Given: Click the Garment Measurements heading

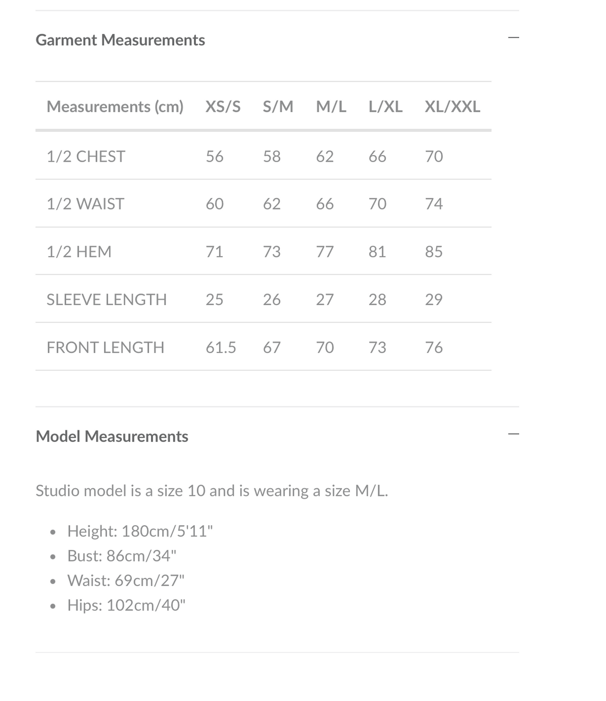Looking at the screenshot, I should 120,40.
